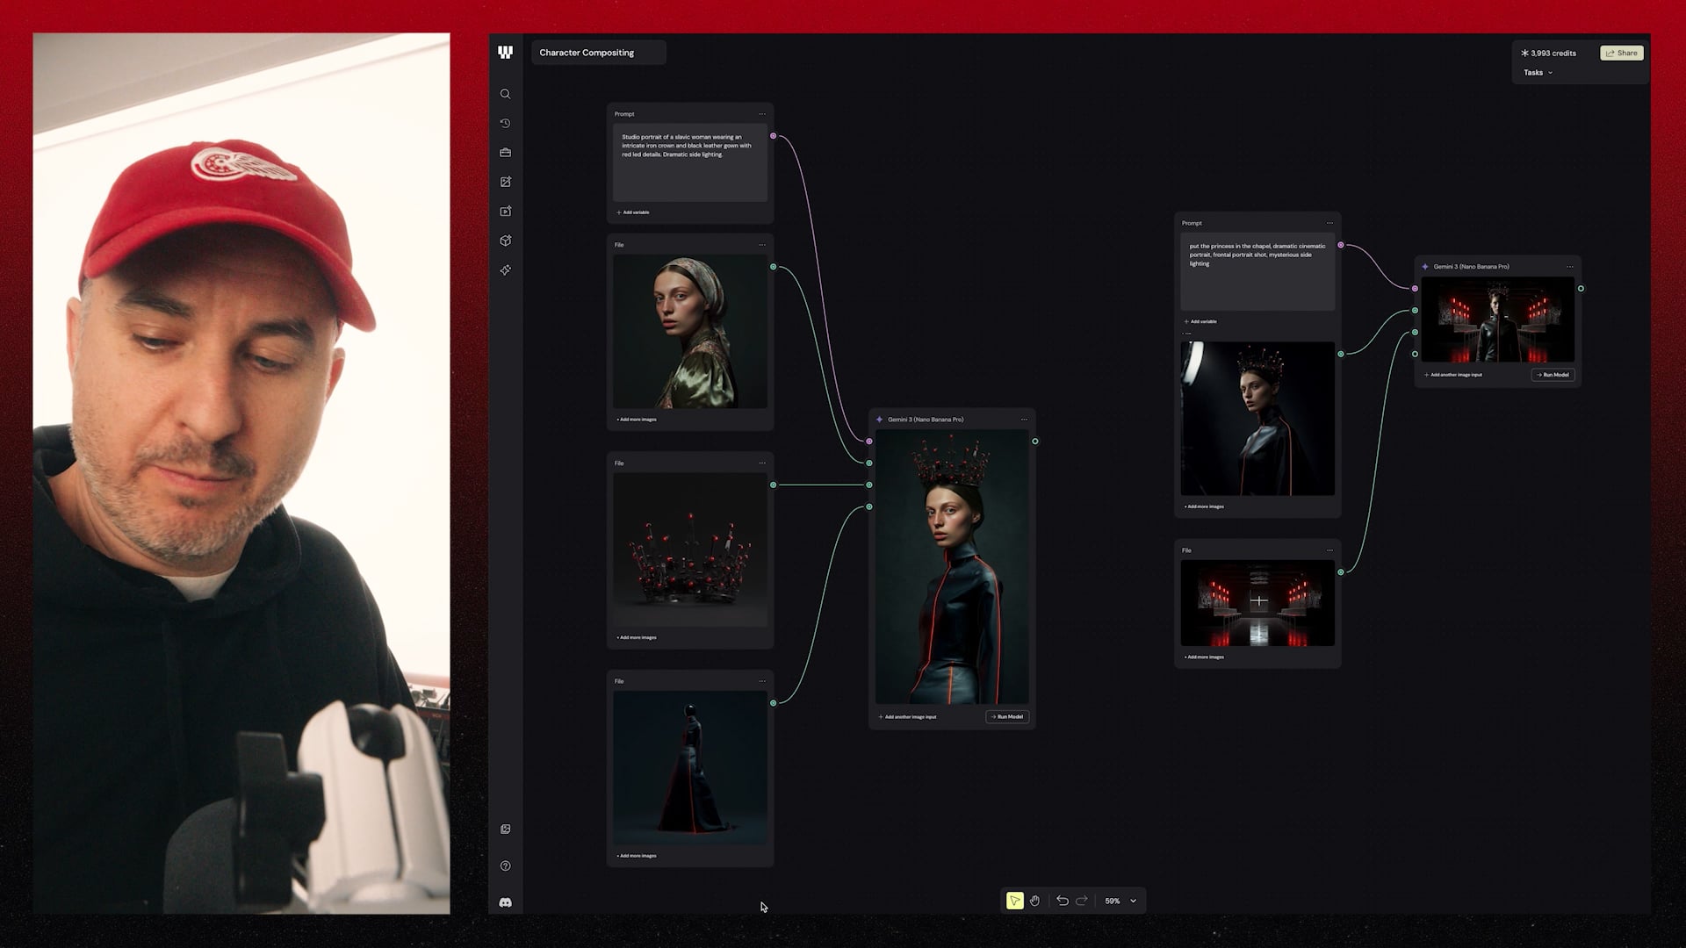Open help via the question mark icon
Screen dimensions: 1686x948
pyautogui.click(x=506, y=865)
